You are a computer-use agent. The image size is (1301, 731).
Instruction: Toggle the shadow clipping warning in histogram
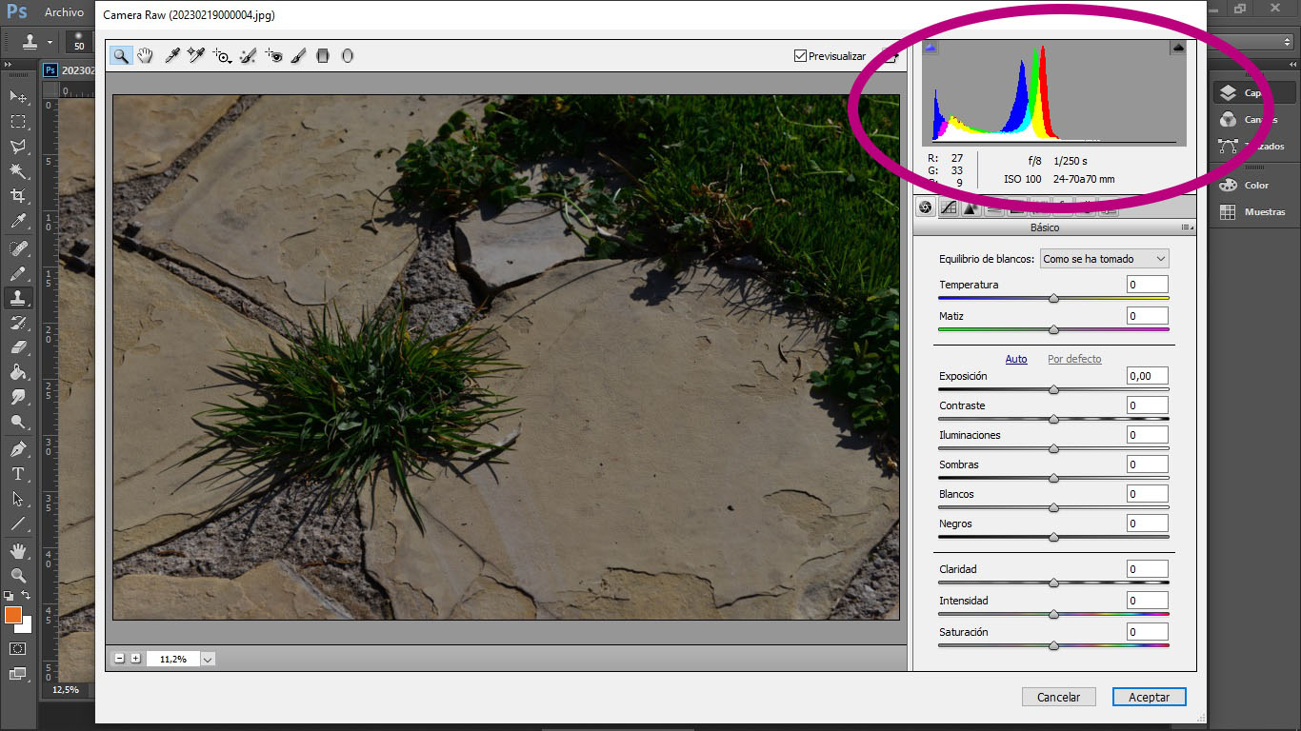pyautogui.click(x=931, y=47)
